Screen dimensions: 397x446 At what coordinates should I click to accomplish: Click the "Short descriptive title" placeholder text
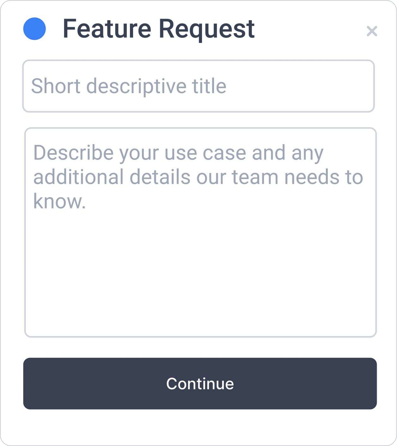point(129,86)
